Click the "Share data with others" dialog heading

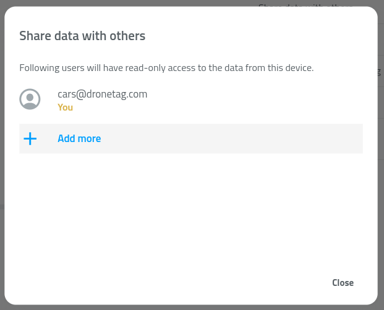82,36
